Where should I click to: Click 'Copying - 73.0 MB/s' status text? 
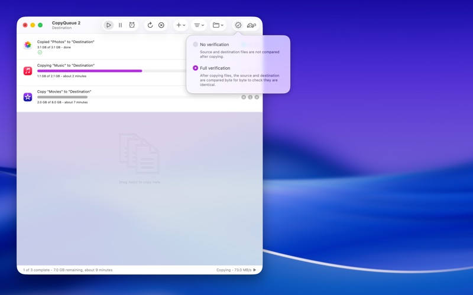234,270
